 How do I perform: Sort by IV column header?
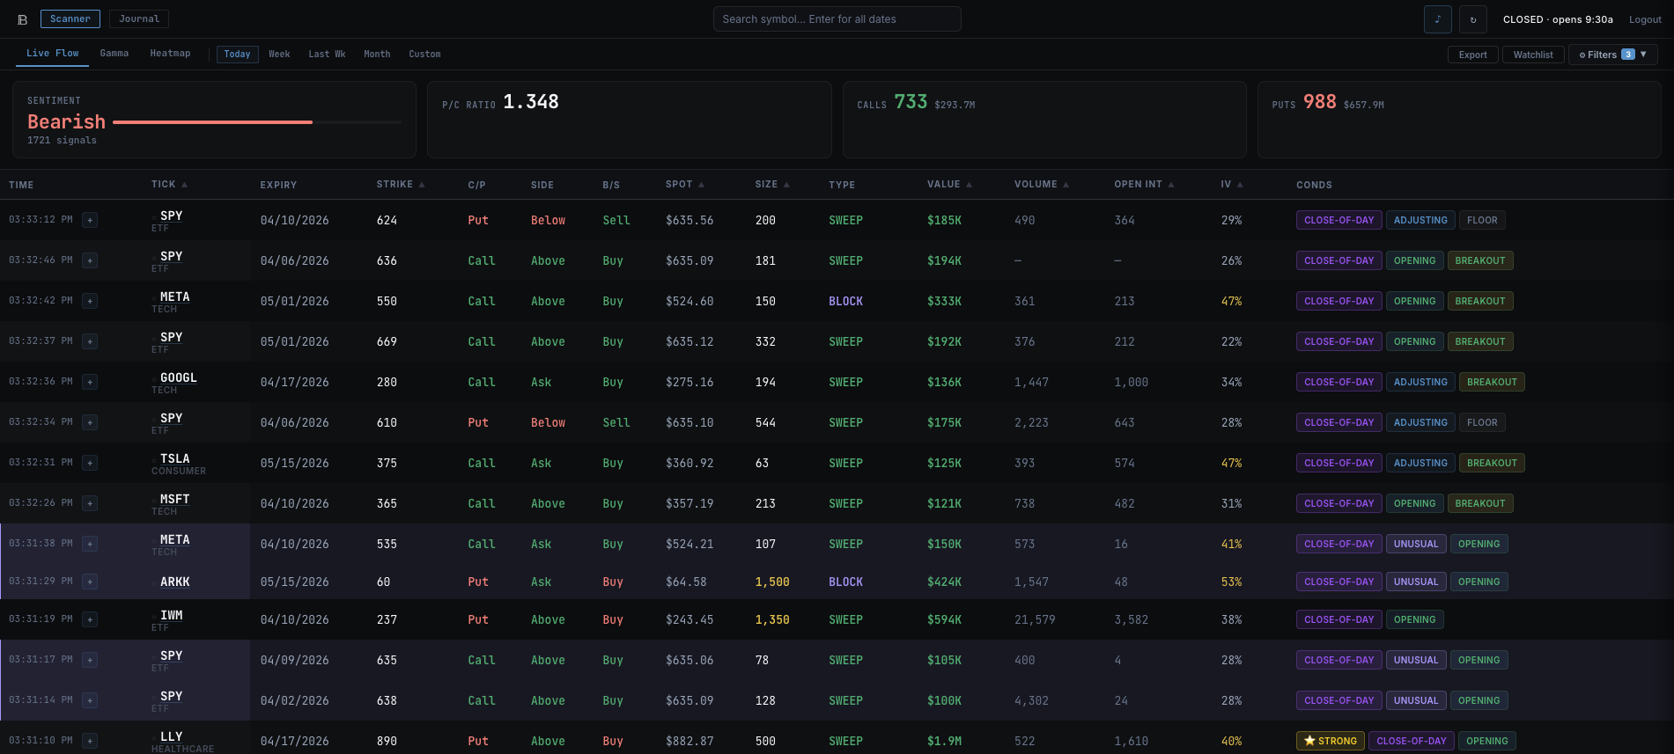[x=1232, y=185]
